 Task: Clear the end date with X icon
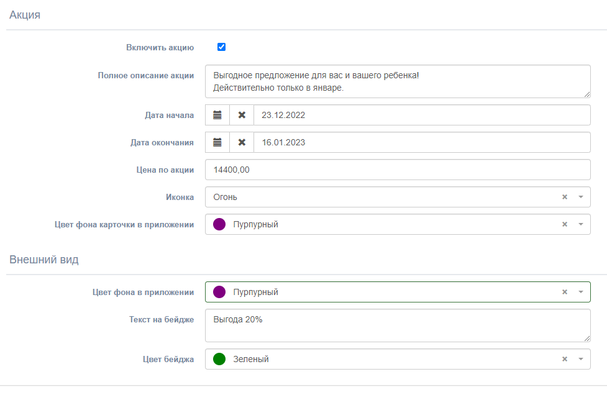click(x=242, y=142)
